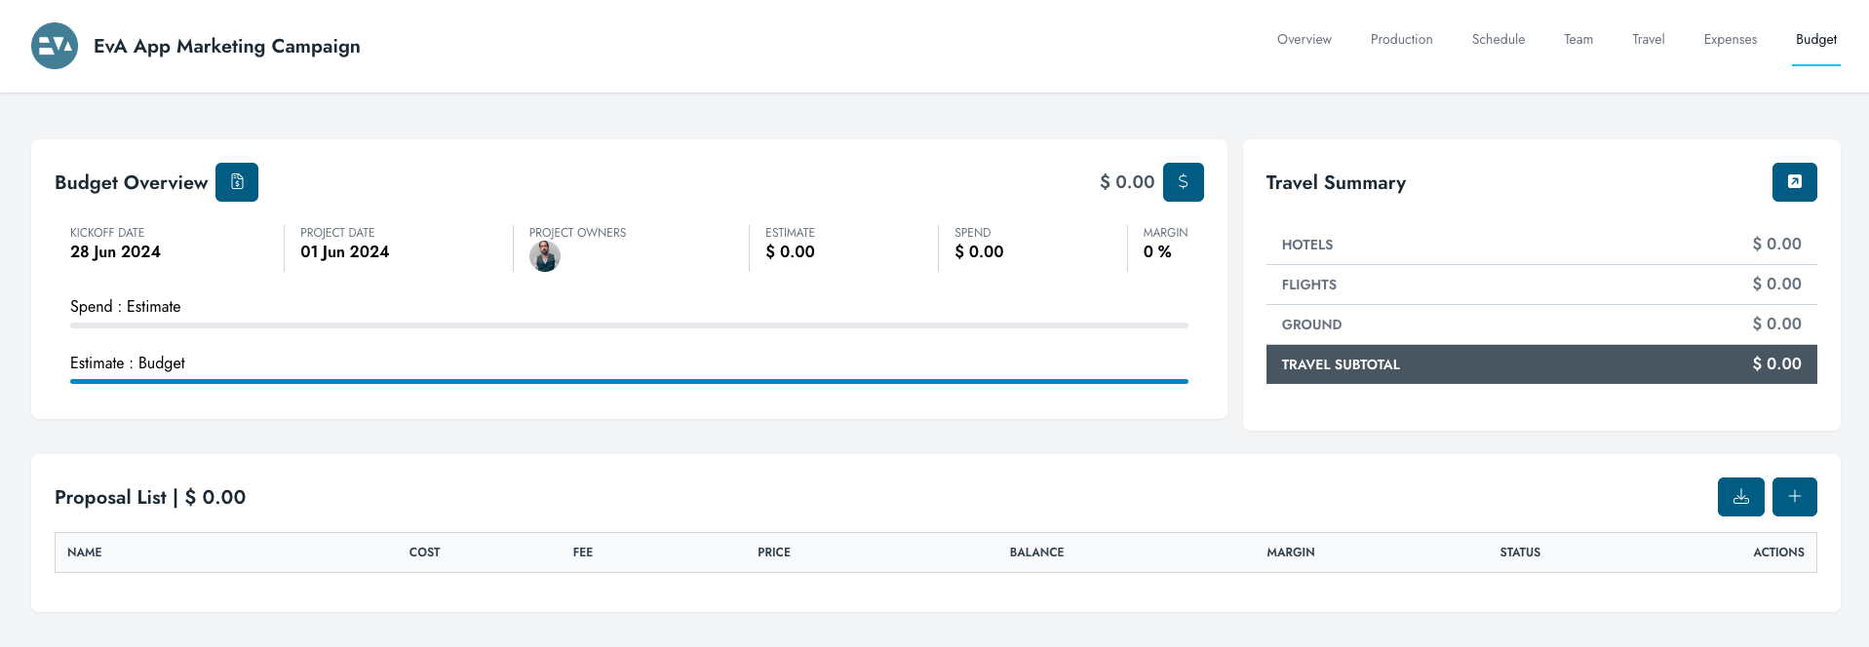The width and height of the screenshot is (1869, 647).
Task: Select the Budget tab
Action: pos(1815,40)
